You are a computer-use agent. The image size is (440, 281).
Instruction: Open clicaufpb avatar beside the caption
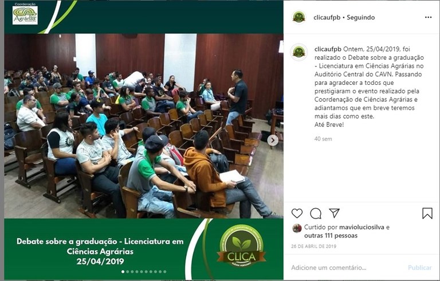click(x=299, y=52)
